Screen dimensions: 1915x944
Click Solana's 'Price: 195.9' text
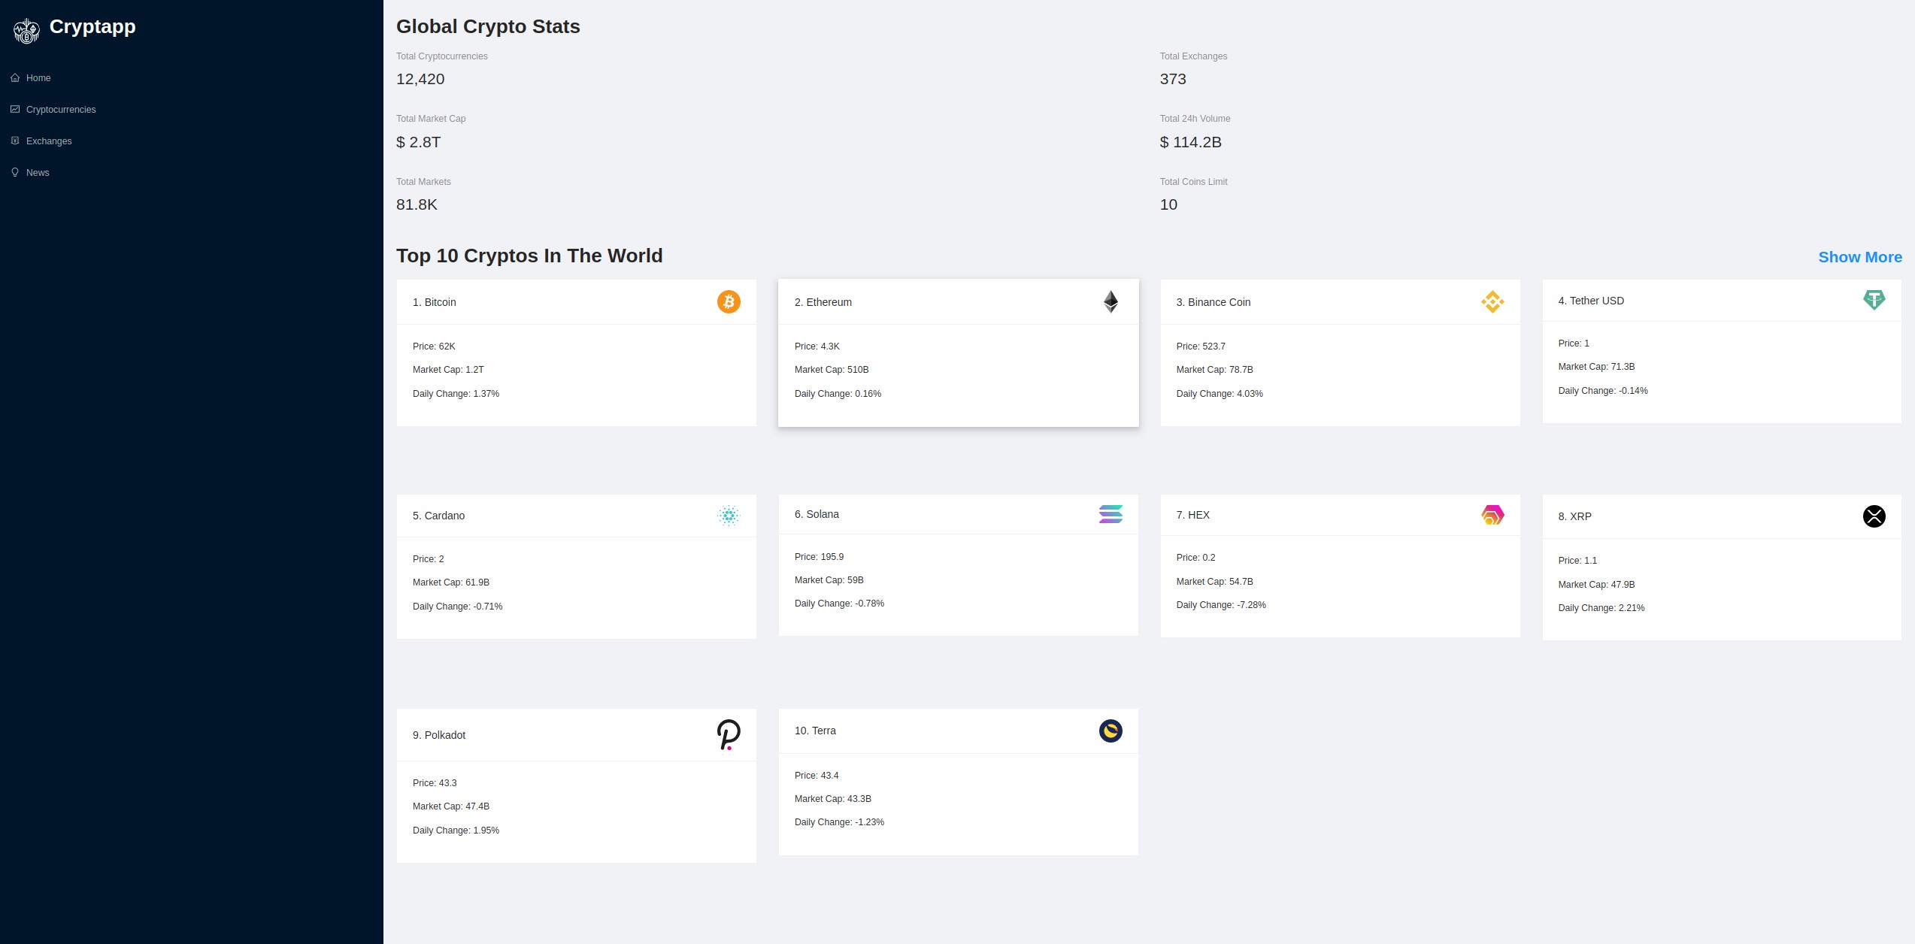click(x=820, y=557)
